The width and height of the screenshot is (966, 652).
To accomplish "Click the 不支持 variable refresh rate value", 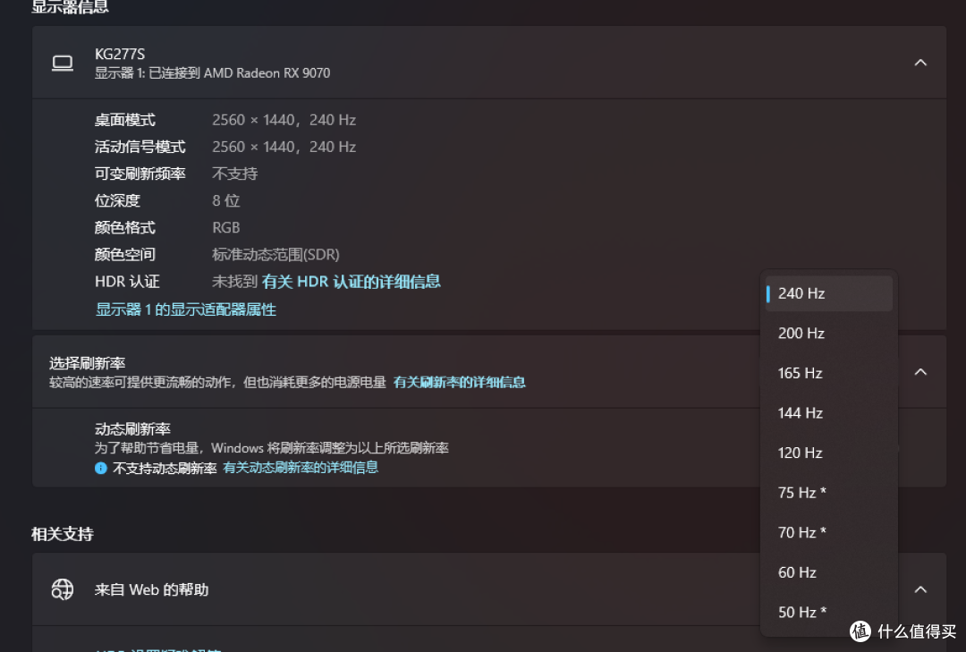I will click(234, 174).
